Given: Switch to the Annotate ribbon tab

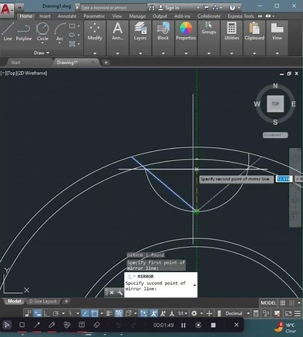Looking at the screenshot, I should pyautogui.click(x=67, y=16).
